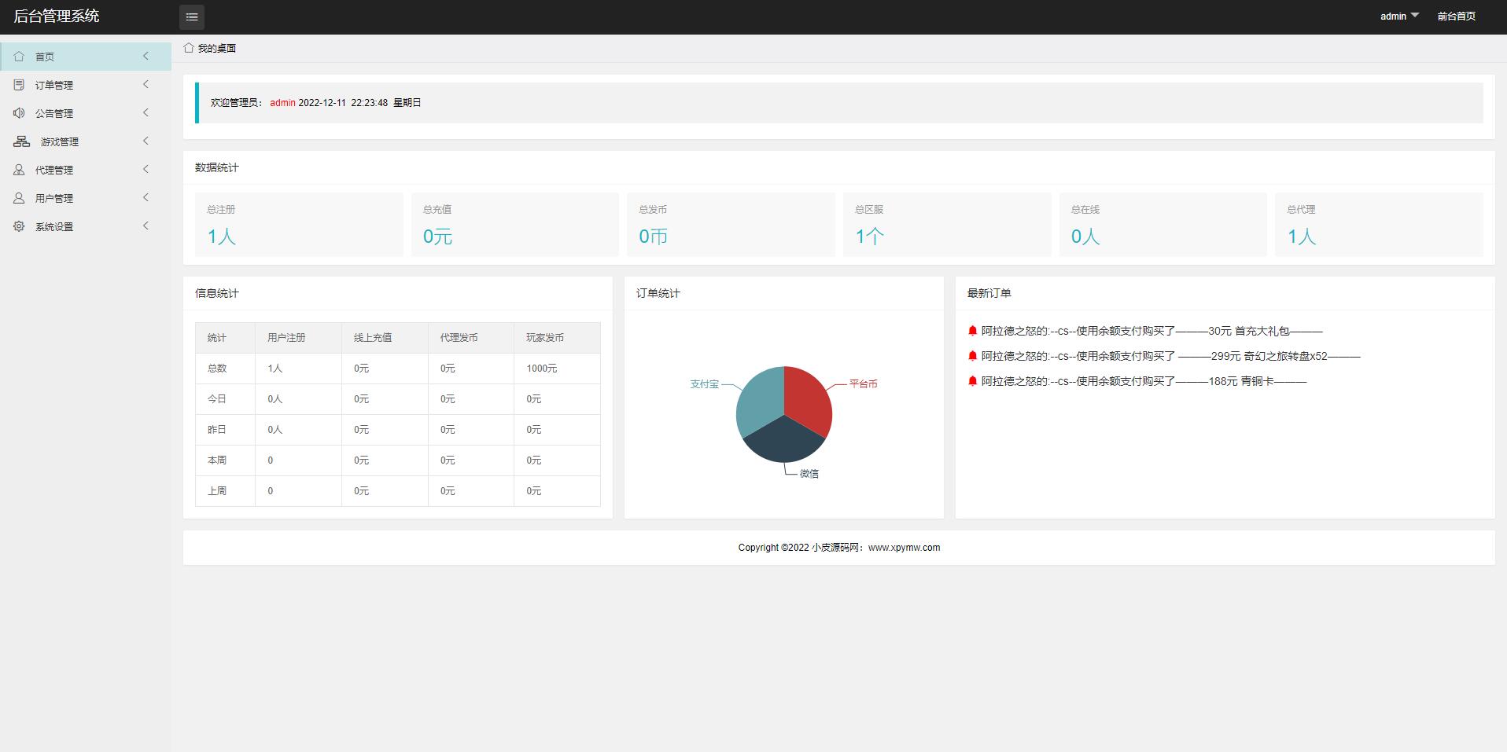Viewport: 1507px width, 752px height.
Task: Expand the 订单管理 chevron arrow
Action: click(x=146, y=84)
